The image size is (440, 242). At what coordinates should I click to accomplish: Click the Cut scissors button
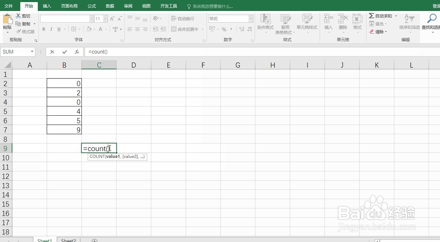click(x=23, y=16)
